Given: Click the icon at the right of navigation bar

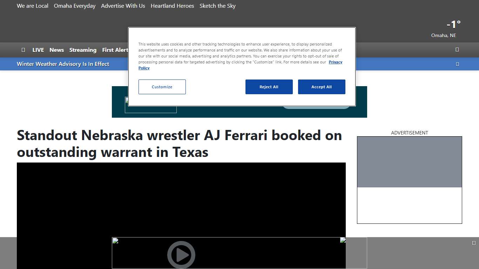Looking at the screenshot, I should (457, 50).
